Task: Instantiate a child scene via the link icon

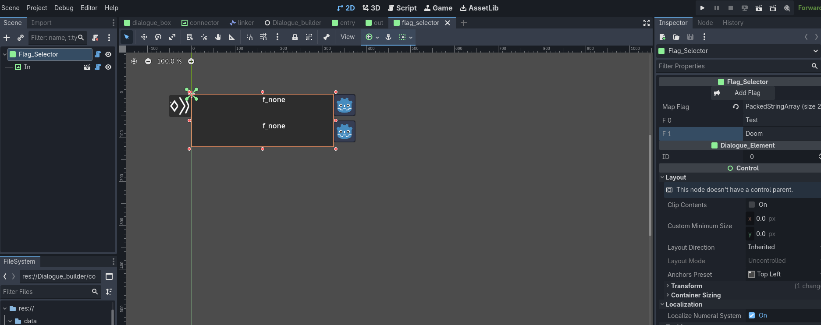Action: coord(21,38)
